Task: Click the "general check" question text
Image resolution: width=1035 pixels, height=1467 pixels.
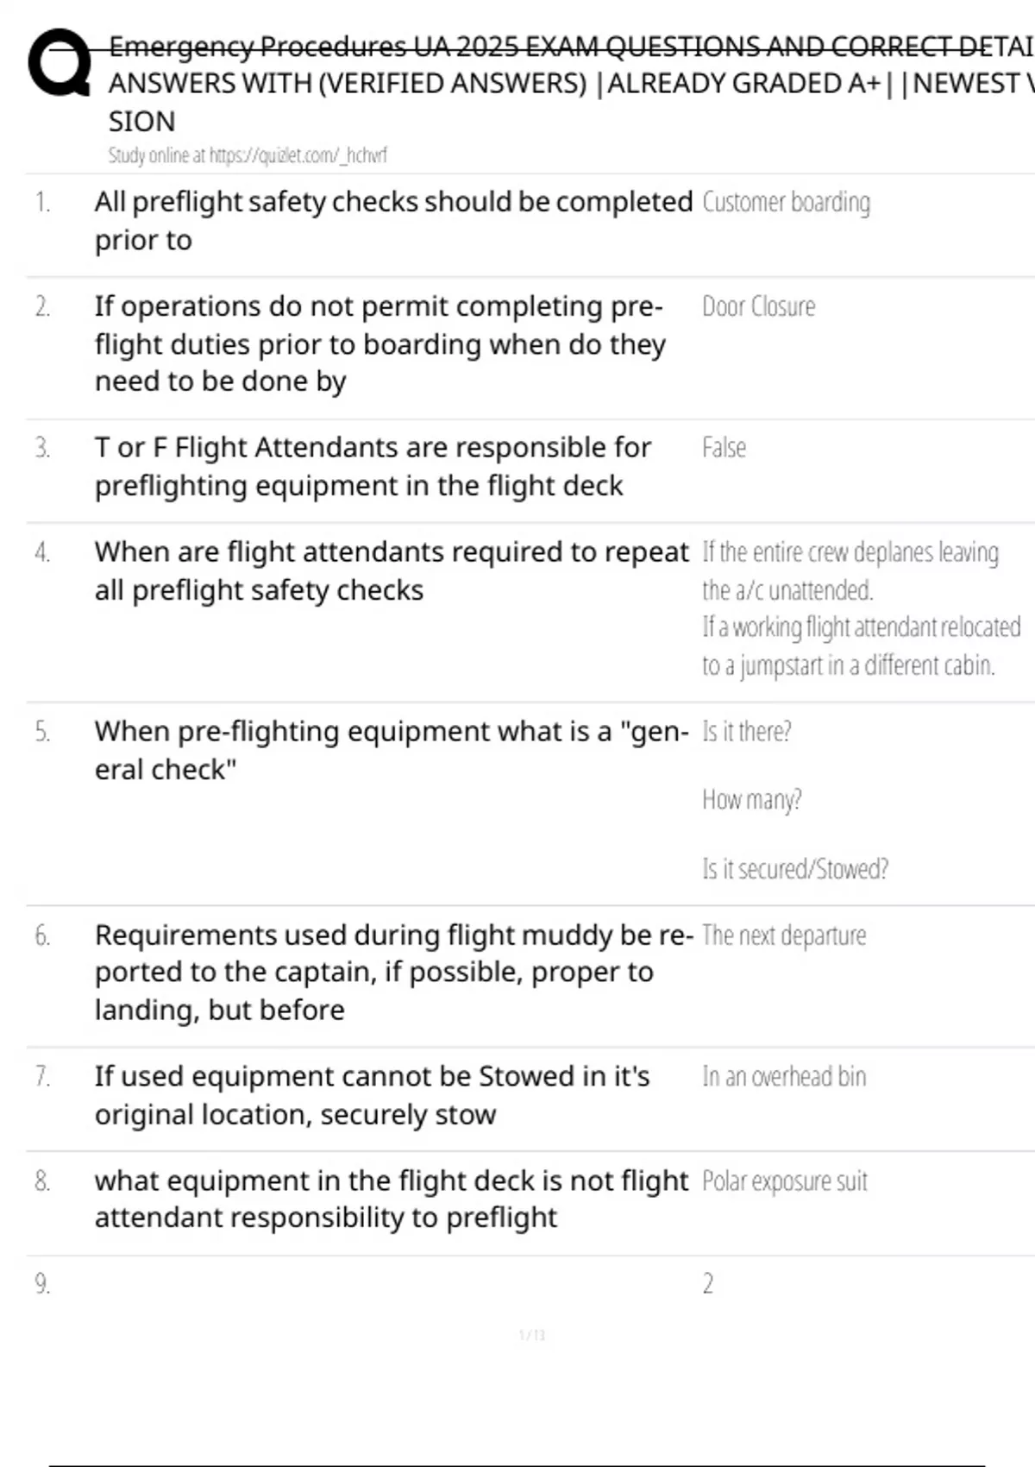Action: 392,750
